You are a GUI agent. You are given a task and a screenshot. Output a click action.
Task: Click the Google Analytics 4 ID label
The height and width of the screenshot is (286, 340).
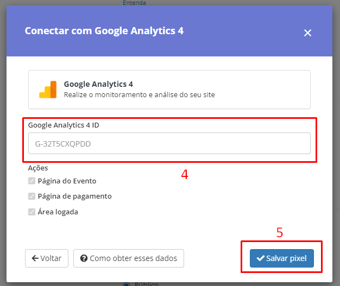coord(64,125)
